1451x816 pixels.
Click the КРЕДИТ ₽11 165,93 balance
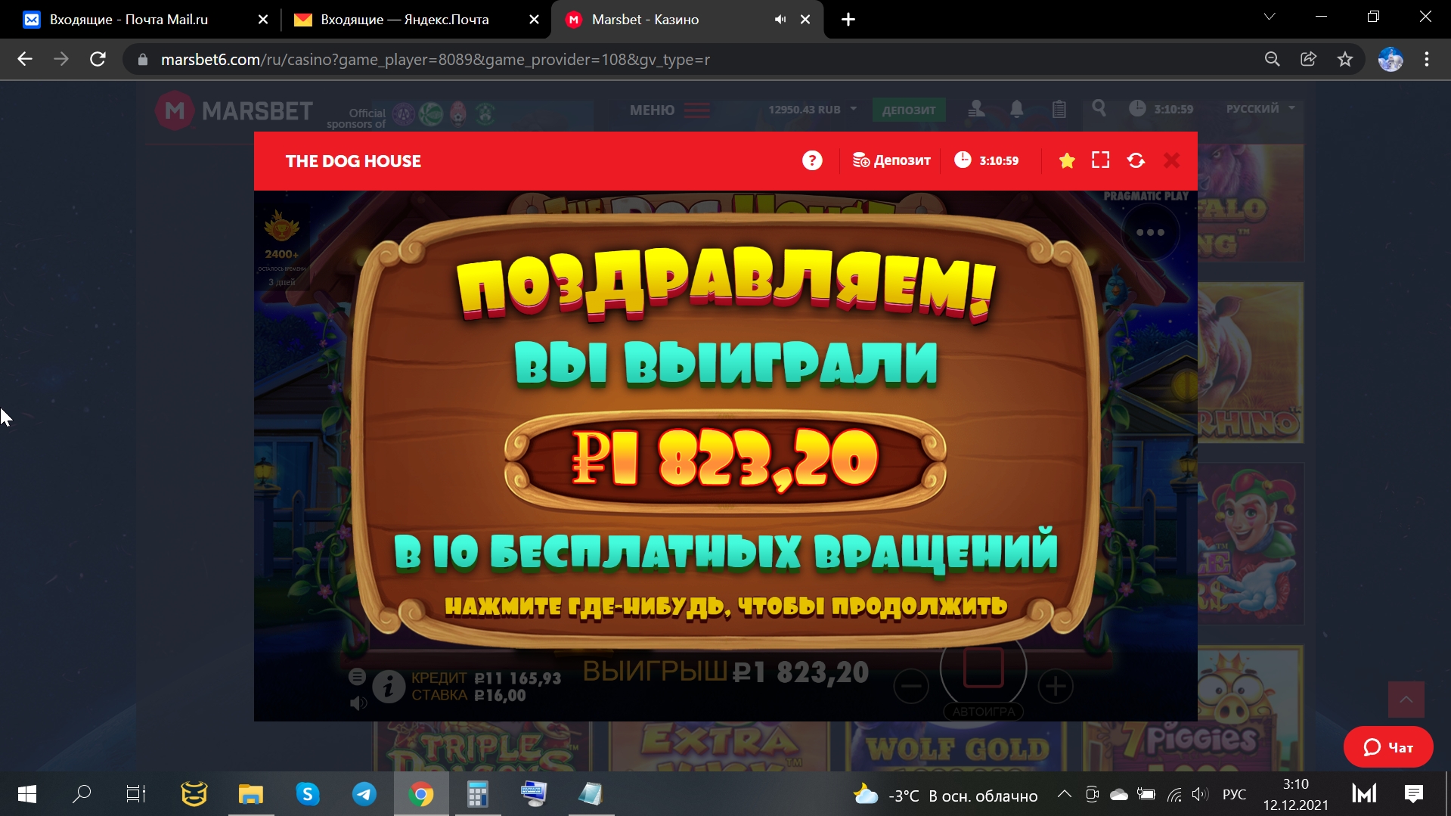click(x=486, y=678)
